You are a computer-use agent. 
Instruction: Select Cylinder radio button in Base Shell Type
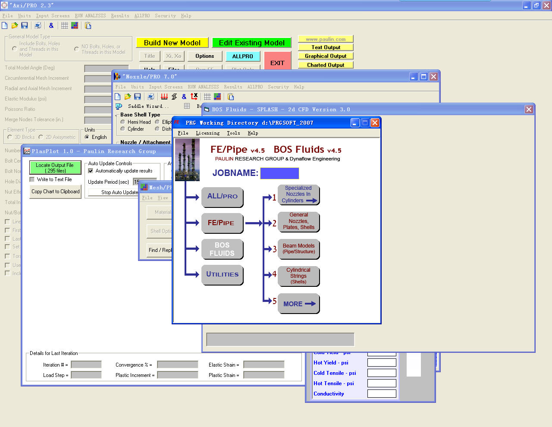point(123,129)
